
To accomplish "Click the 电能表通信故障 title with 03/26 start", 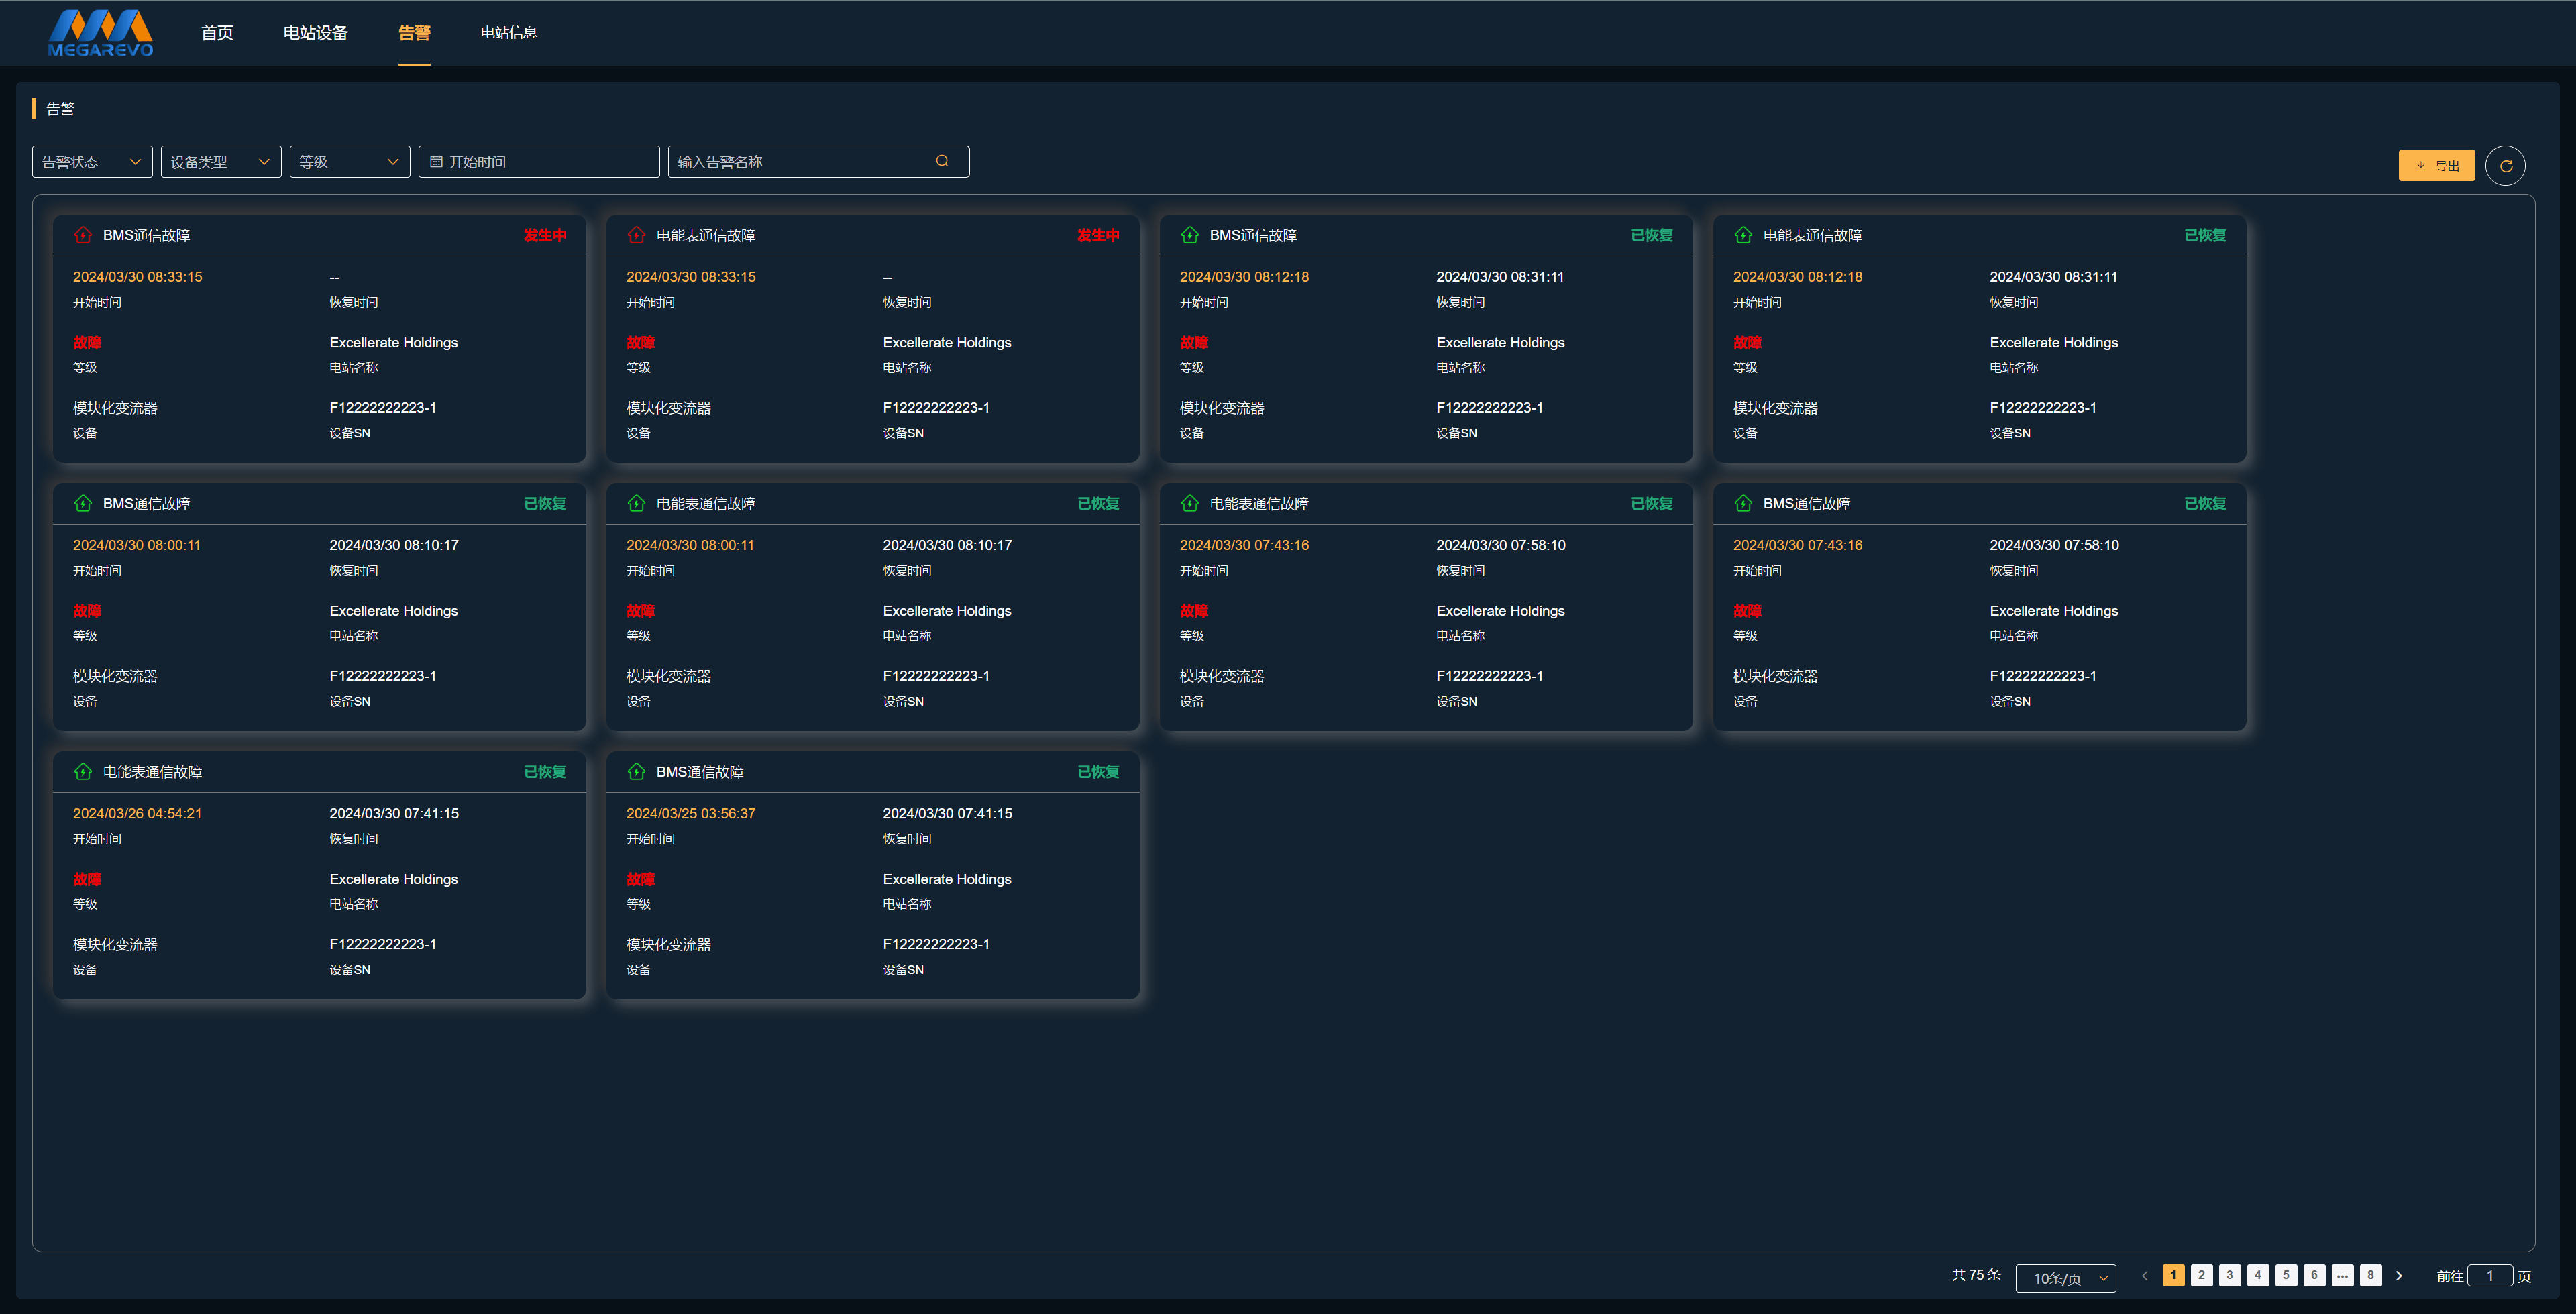I will coord(152,772).
